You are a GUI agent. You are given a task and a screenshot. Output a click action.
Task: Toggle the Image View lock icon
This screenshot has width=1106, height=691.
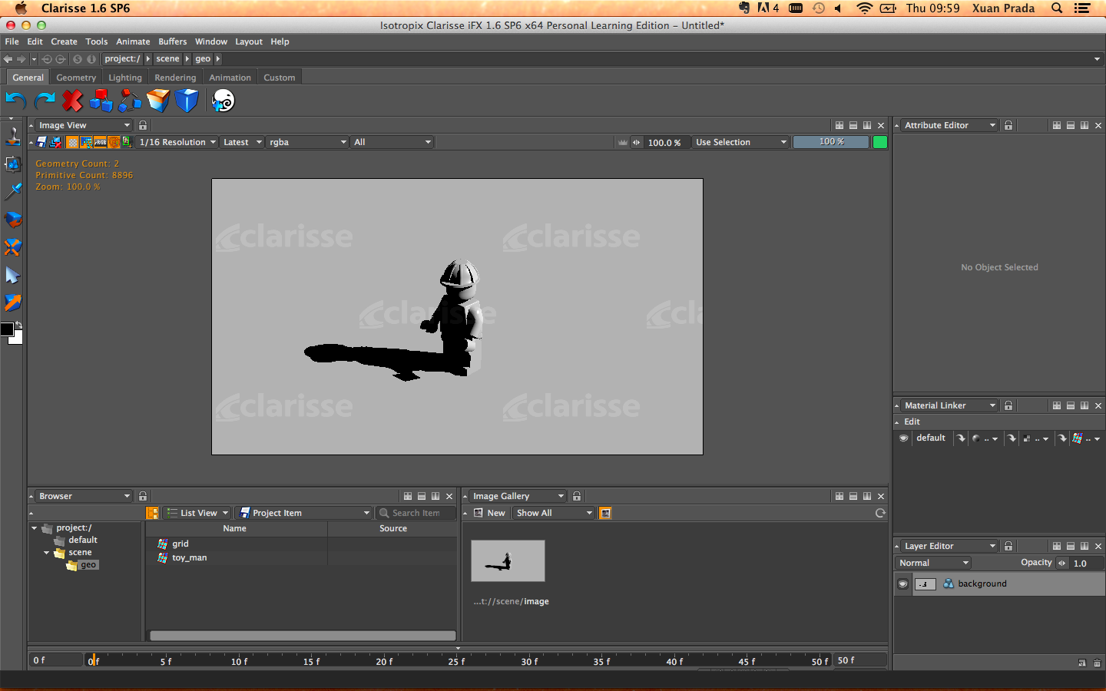[143, 125]
